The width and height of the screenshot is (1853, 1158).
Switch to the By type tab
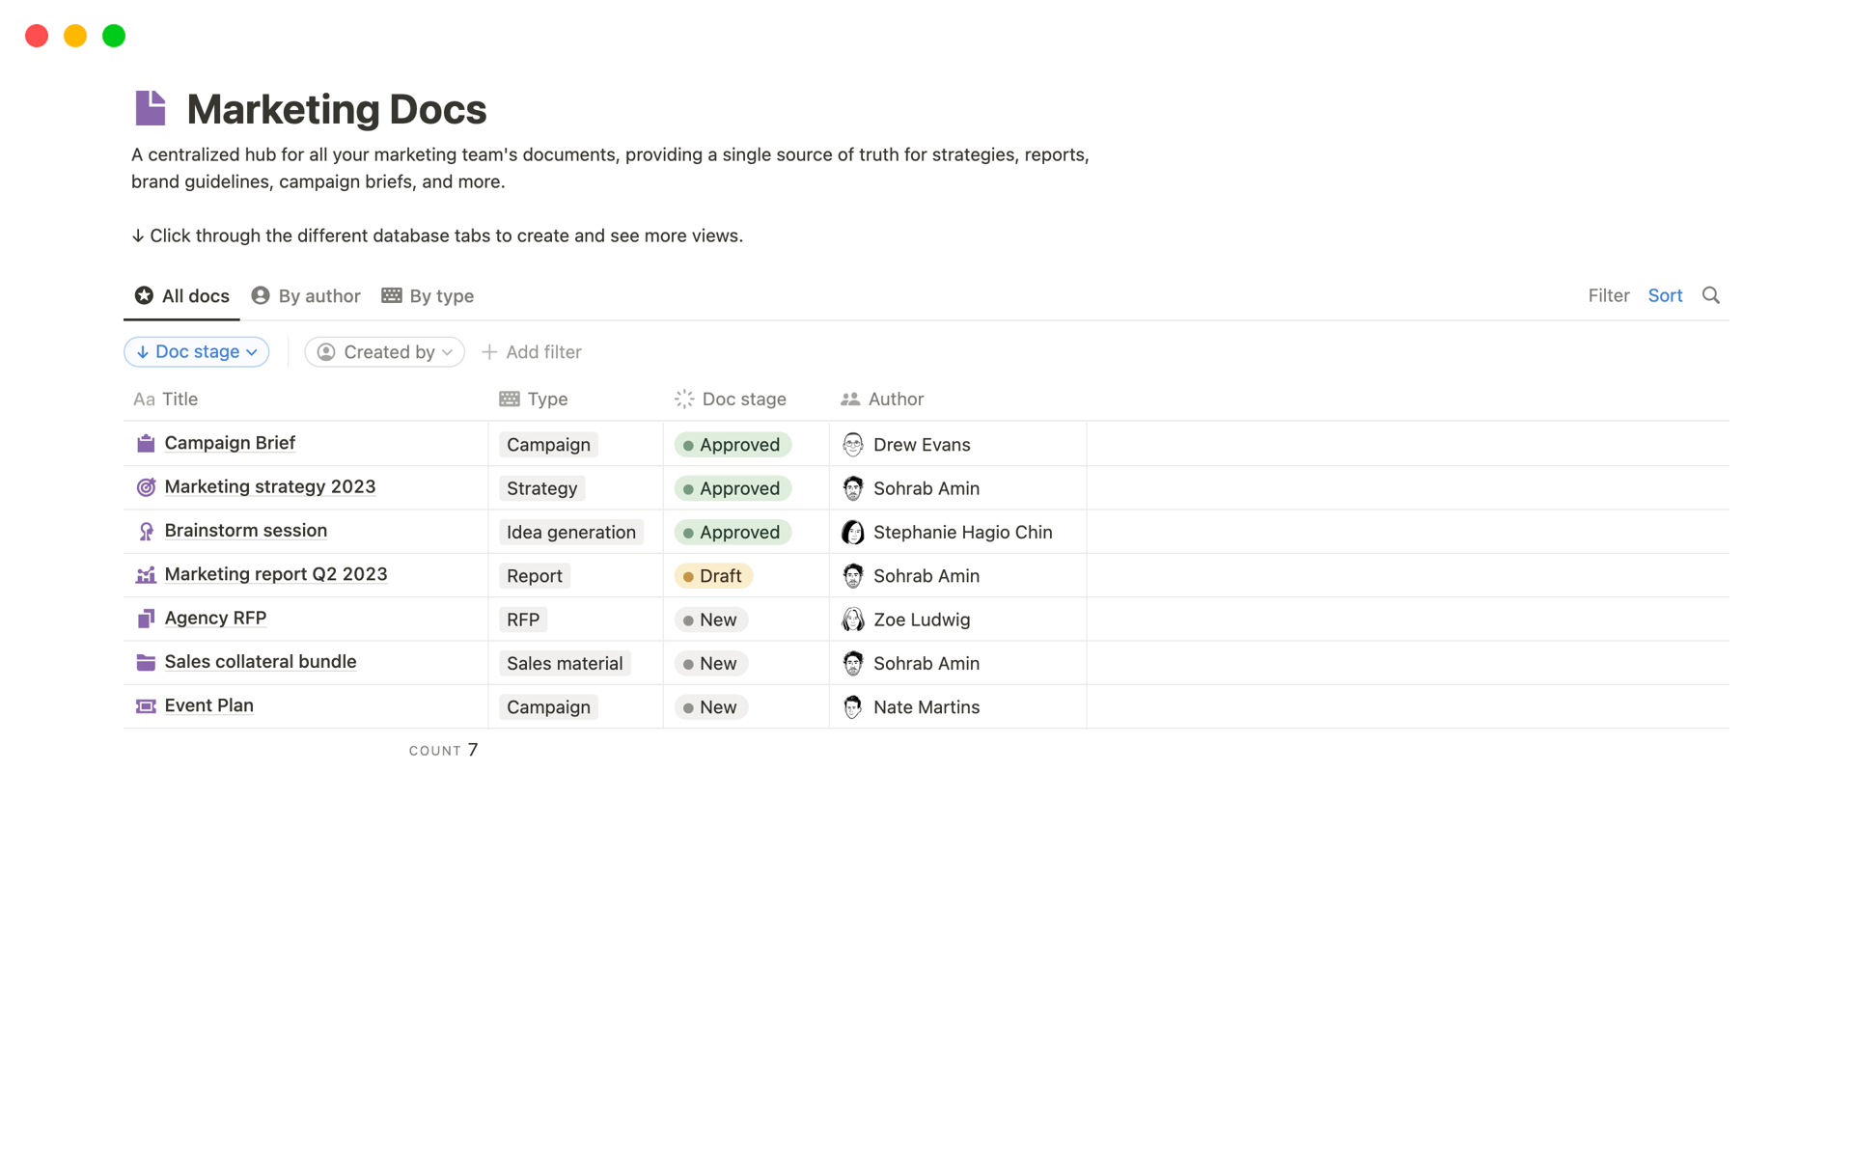coord(428,296)
